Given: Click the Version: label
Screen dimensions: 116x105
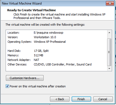Looking at the screenshot, I should [13, 37].
